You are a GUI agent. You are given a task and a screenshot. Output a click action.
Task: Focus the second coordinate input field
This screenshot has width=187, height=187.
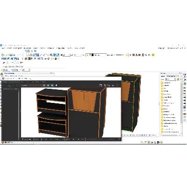click(16, 70)
